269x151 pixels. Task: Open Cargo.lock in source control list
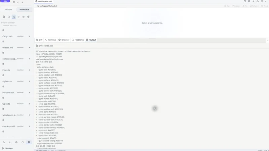click(x=7, y=37)
